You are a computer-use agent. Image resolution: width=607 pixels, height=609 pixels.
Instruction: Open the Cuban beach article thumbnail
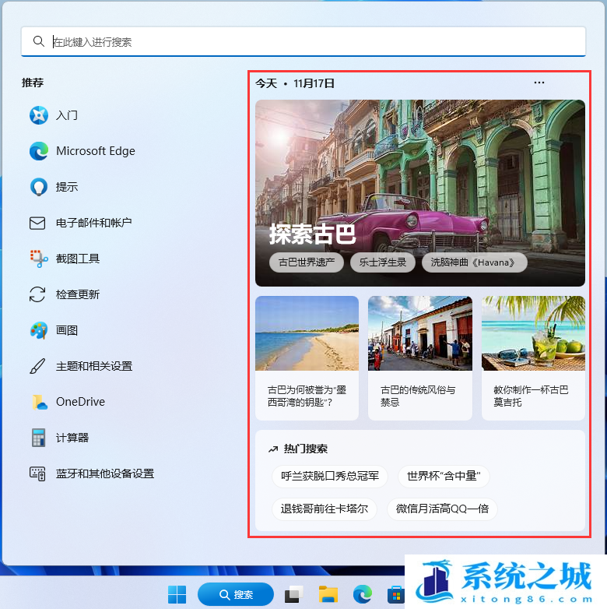[x=307, y=333]
